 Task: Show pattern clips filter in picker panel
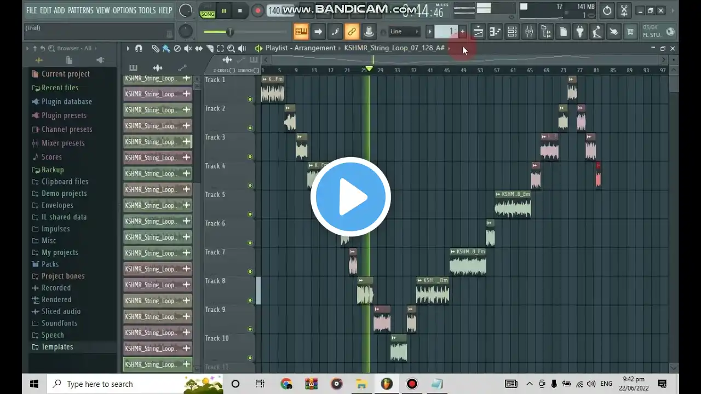tap(133, 68)
